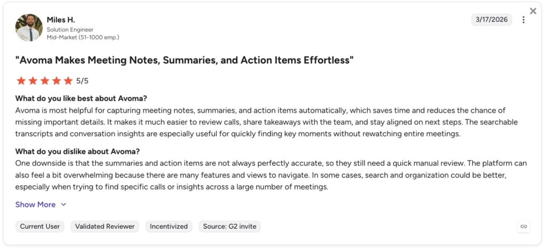Open the review title about Avoma meeting notes
The width and height of the screenshot is (545, 248).
[184, 61]
